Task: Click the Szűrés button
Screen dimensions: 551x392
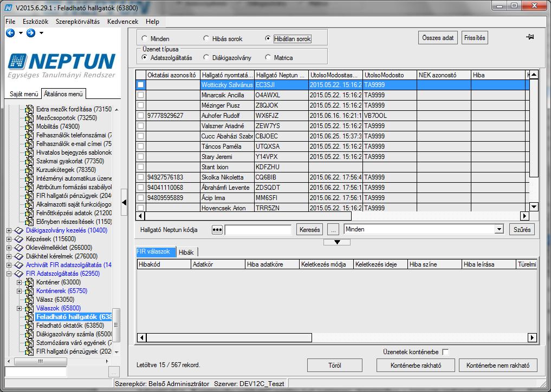Action: pos(522,230)
